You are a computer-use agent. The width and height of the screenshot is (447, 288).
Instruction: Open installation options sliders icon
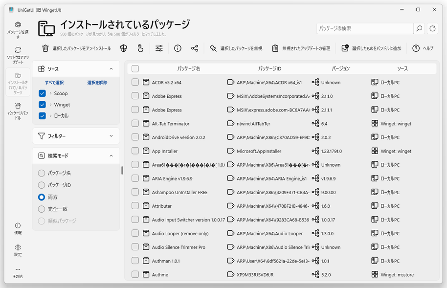[x=159, y=48]
